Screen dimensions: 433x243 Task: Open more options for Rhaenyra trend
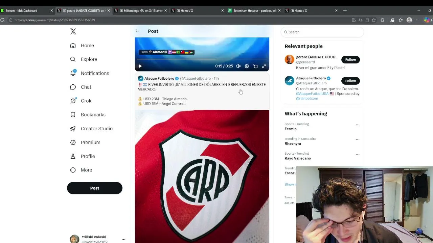coord(358,140)
